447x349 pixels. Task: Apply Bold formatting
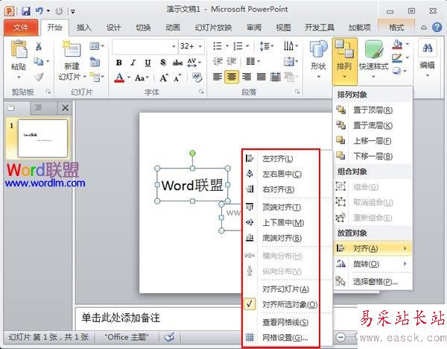[119, 63]
